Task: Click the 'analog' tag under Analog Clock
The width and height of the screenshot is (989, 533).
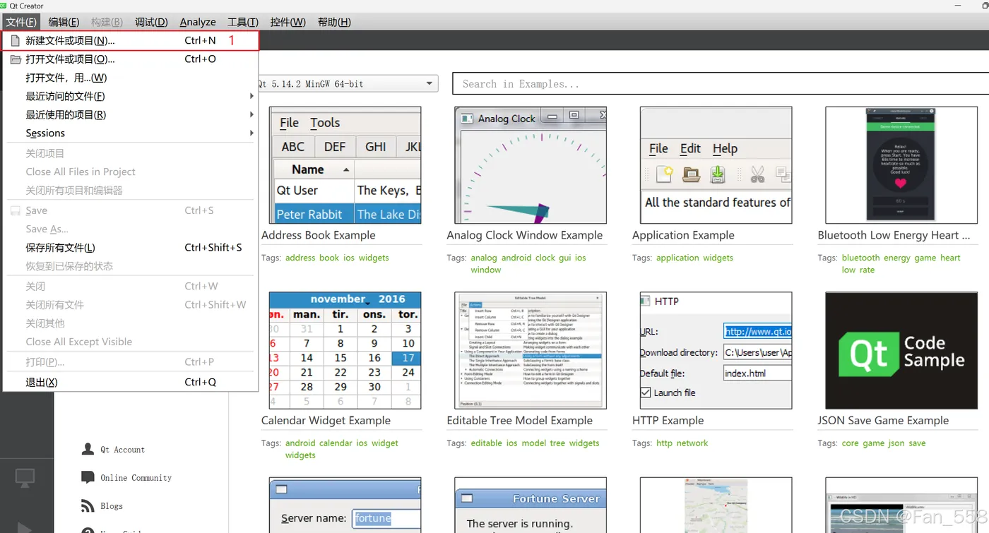Action: point(484,258)
